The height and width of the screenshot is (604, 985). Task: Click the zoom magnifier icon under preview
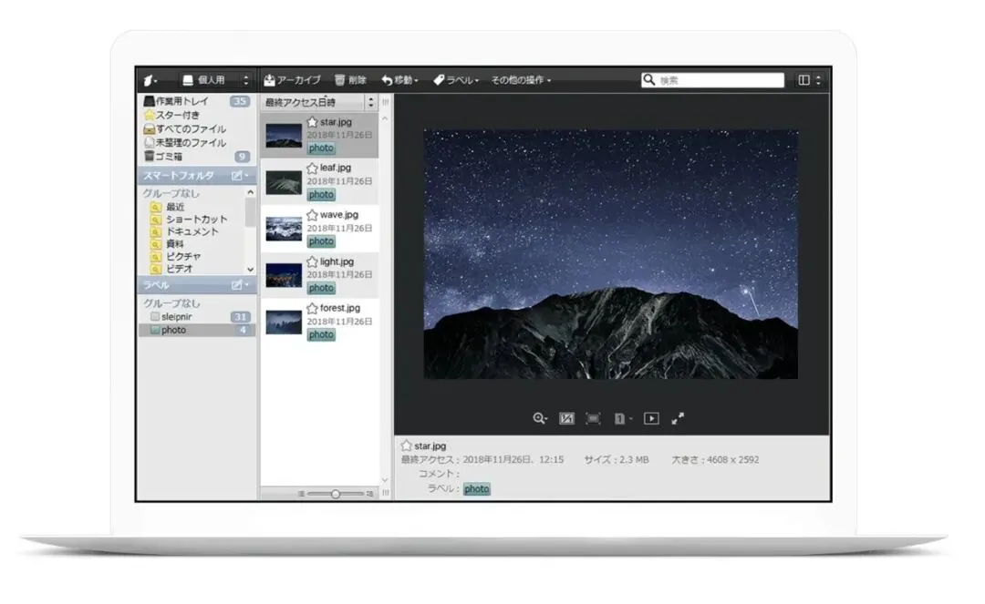coord(540,418)
